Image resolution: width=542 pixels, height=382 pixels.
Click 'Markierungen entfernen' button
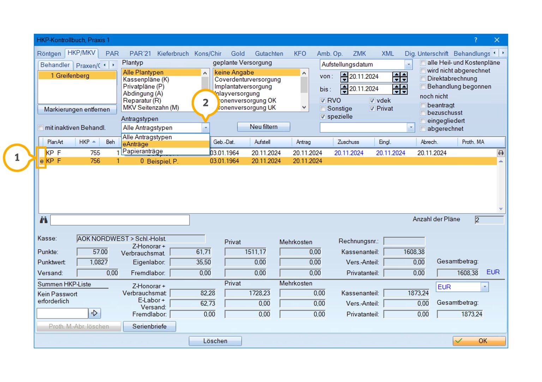pyautogui.click(x=77, y=109)
